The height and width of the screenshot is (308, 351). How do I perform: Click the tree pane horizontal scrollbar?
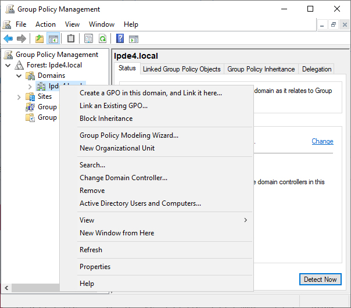36,288
